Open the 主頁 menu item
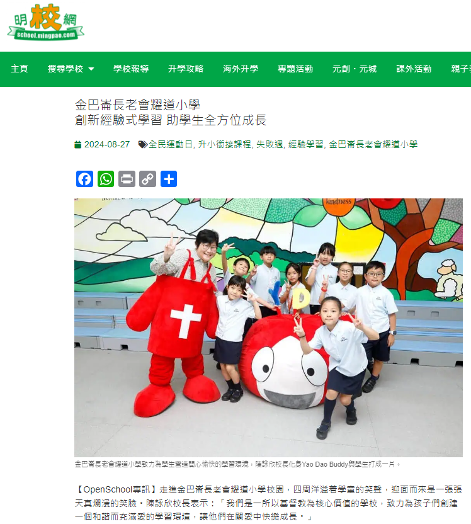The height and width of the screenshot is (524, 471). click(x=20, y=69)
